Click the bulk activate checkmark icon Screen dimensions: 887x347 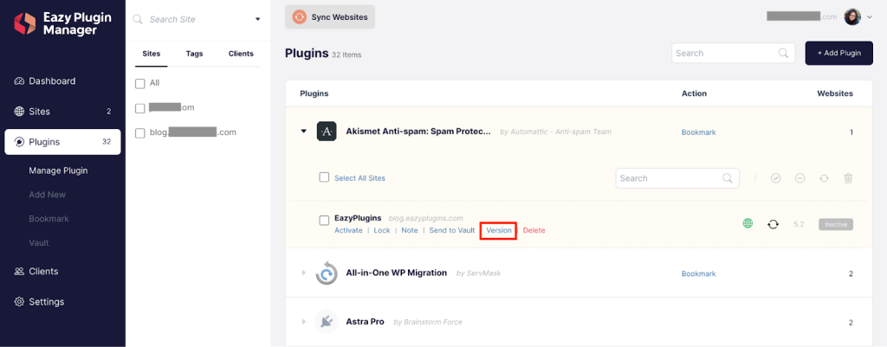pos(775,178)
